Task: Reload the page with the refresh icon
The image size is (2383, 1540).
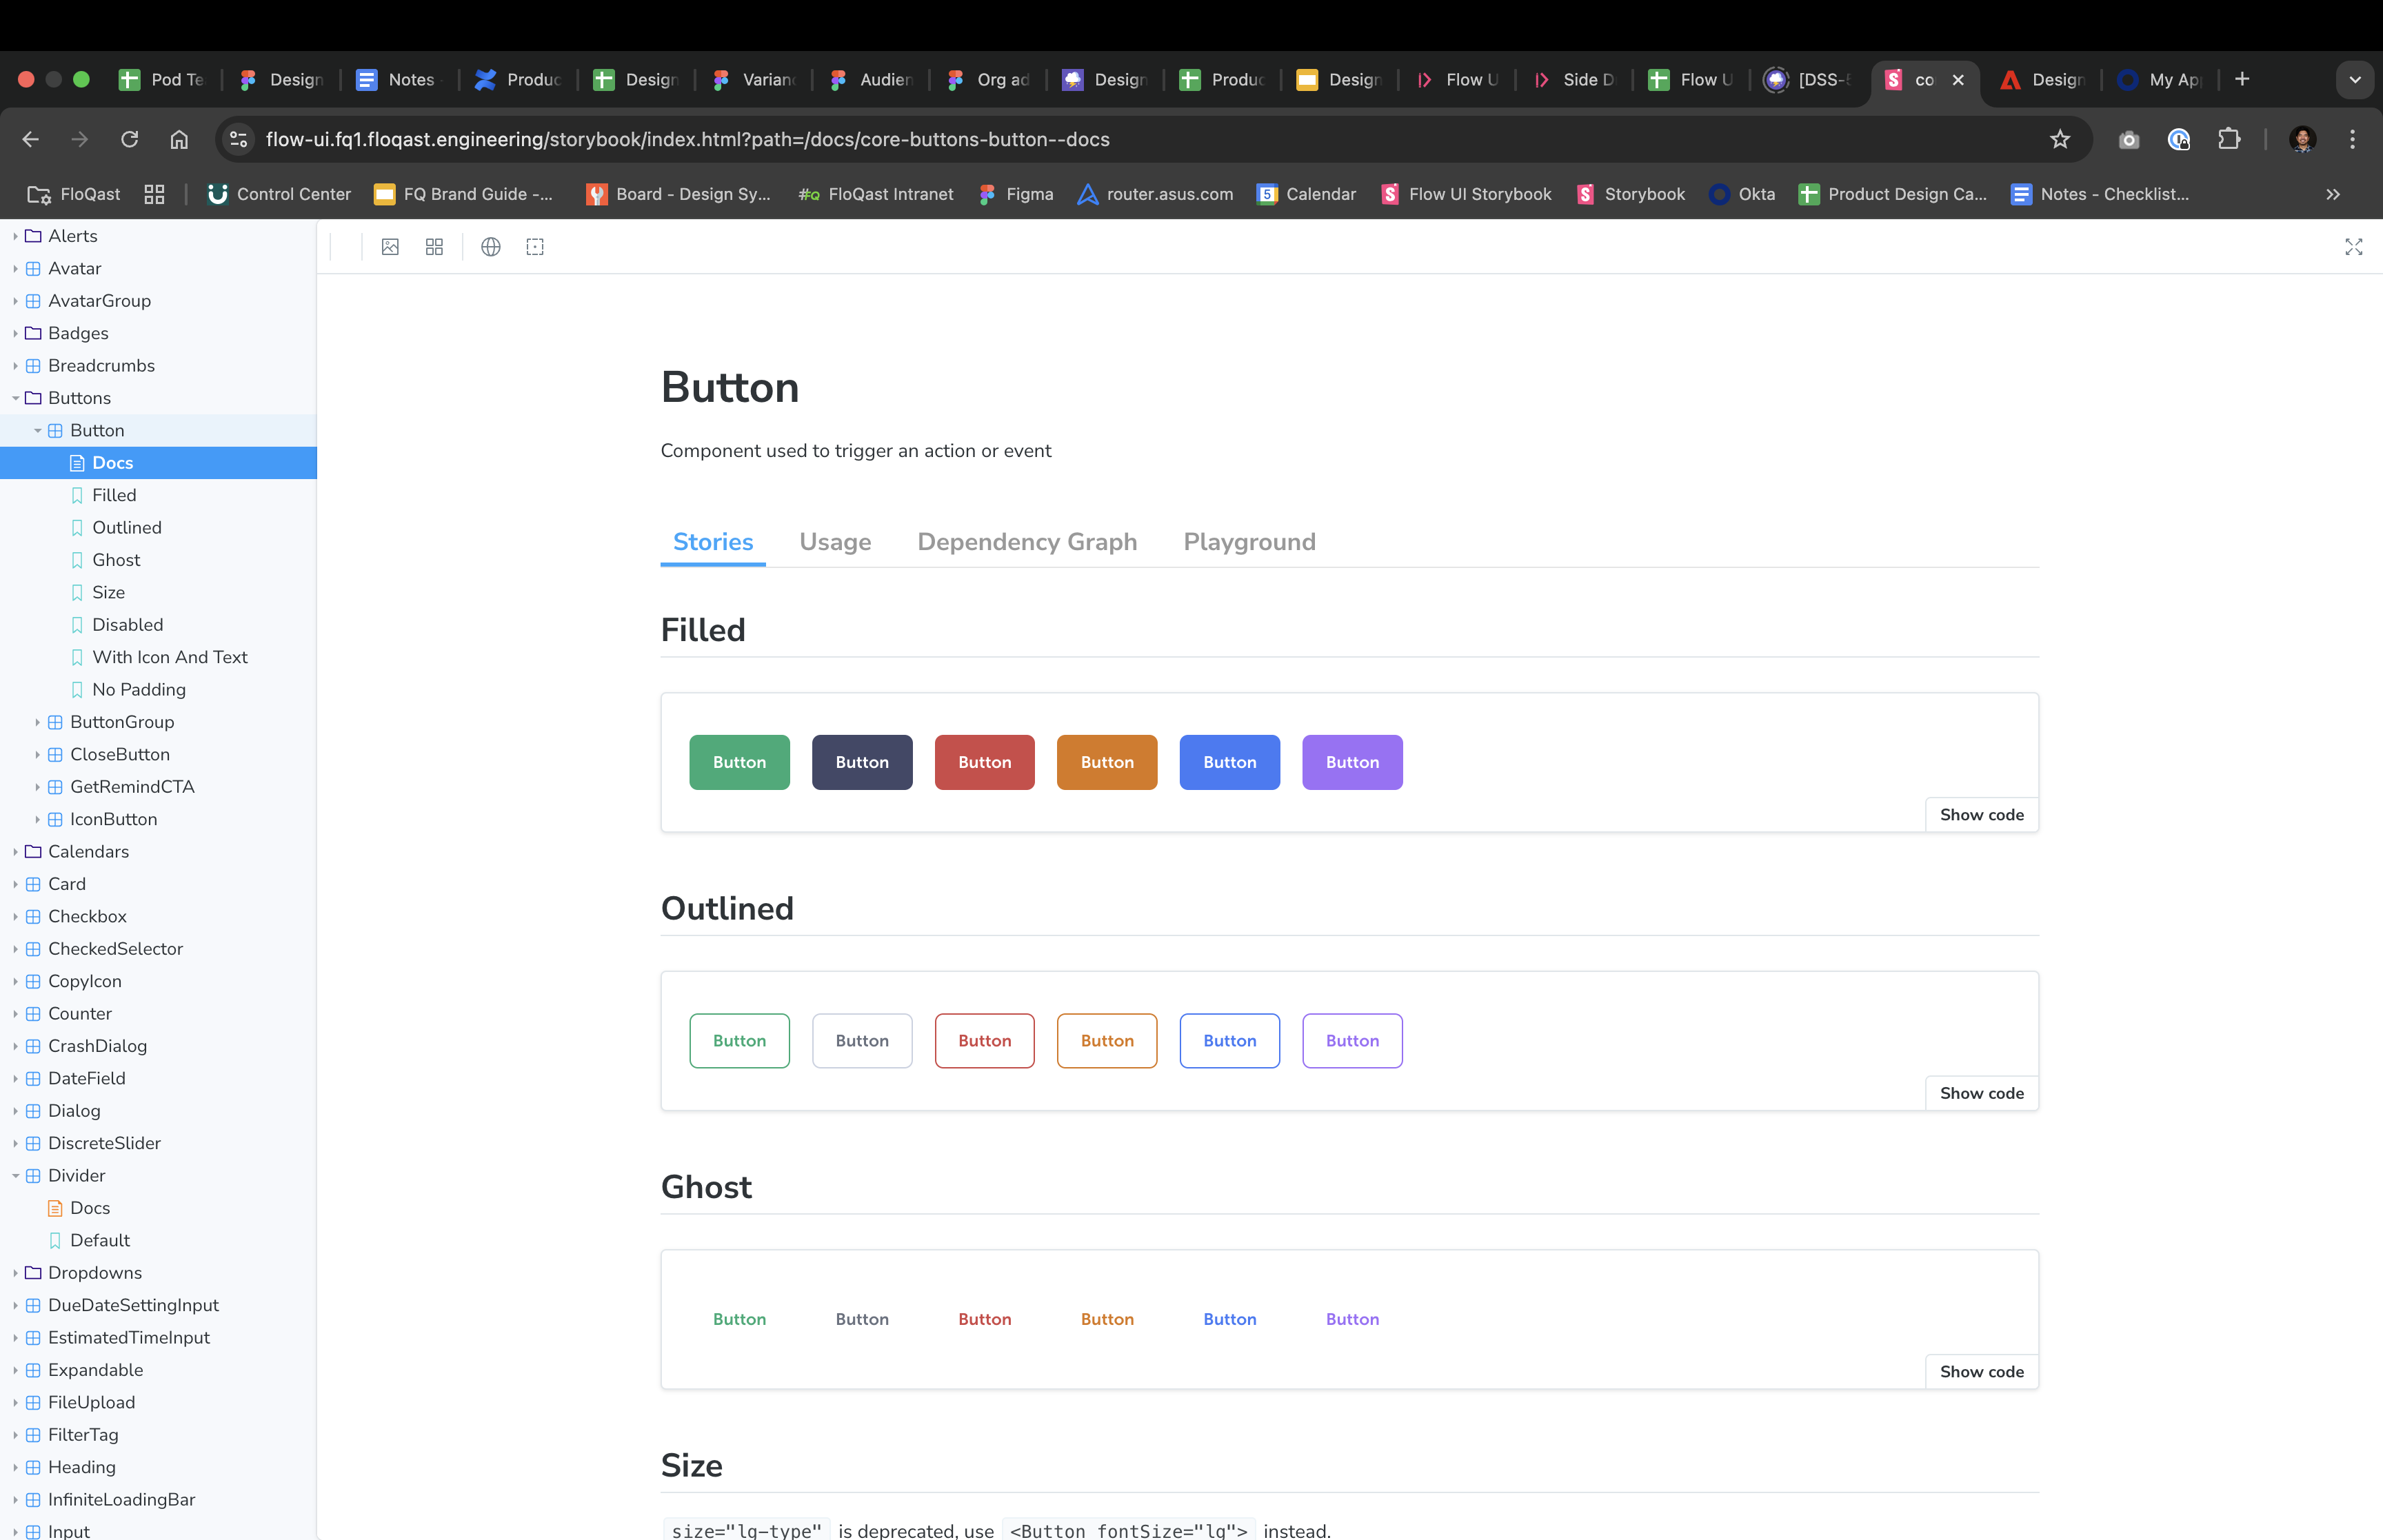Action: tap(130, 139)
